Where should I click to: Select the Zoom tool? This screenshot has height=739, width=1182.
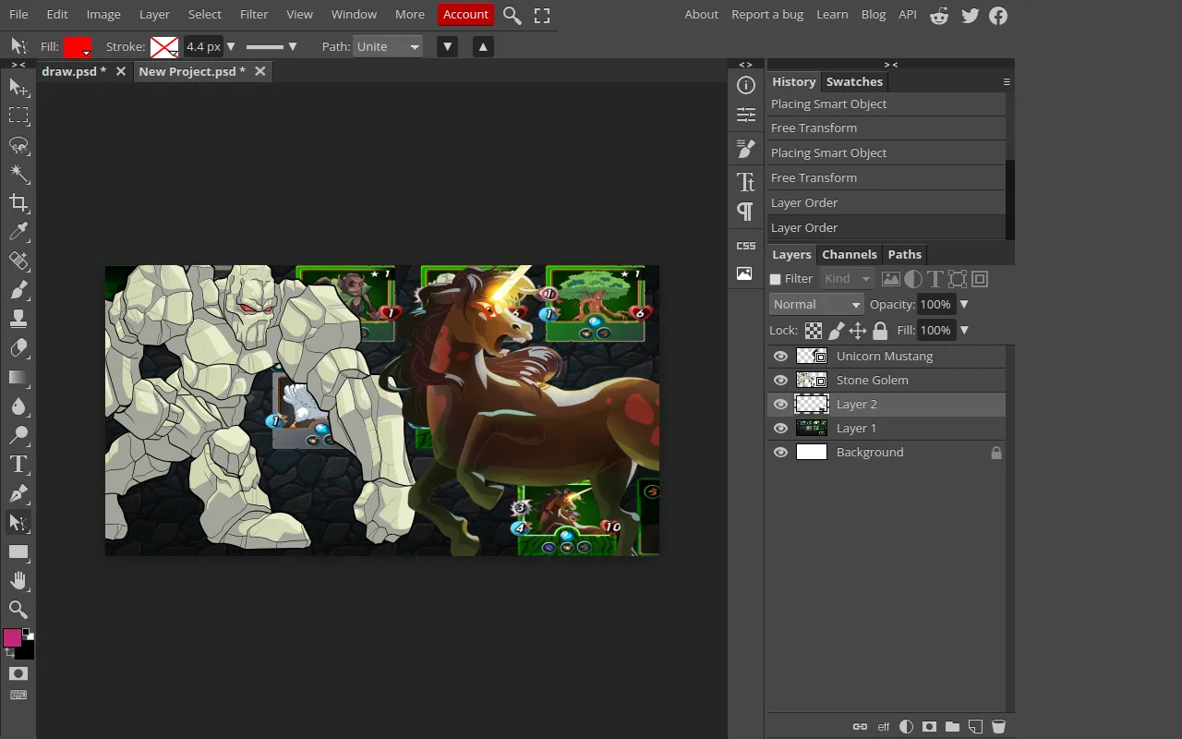18,610
